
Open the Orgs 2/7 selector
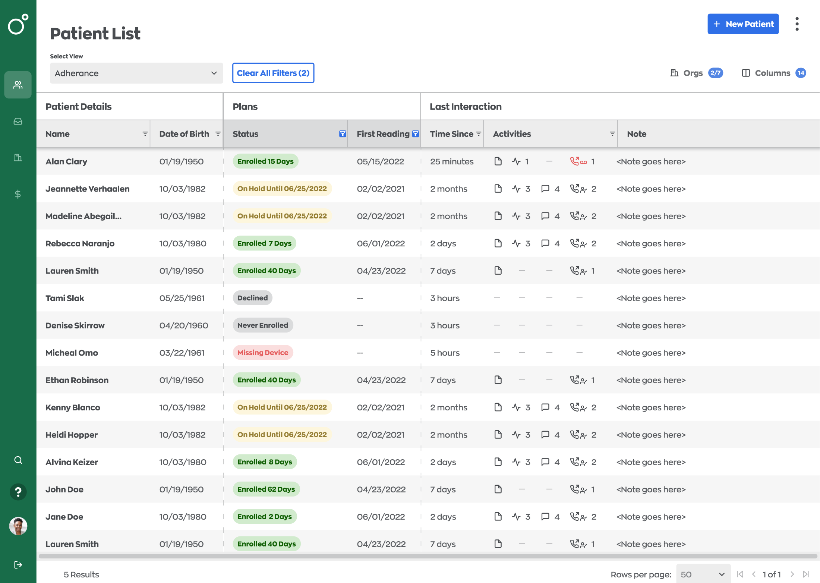[x=696, y=73]
